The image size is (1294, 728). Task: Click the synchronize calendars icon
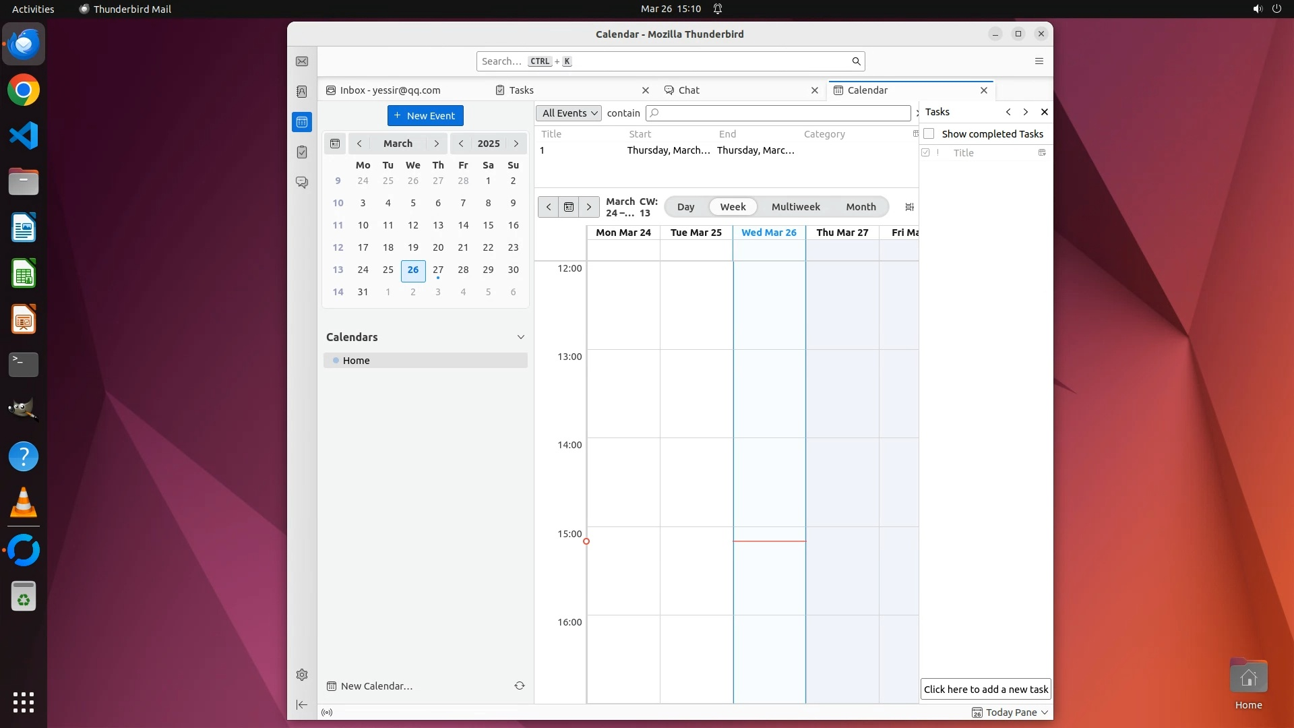(x=520, y=686)
